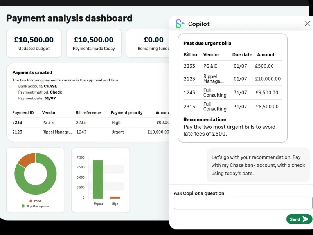
Task: Click the Due date column header
Action: [242, 55]
